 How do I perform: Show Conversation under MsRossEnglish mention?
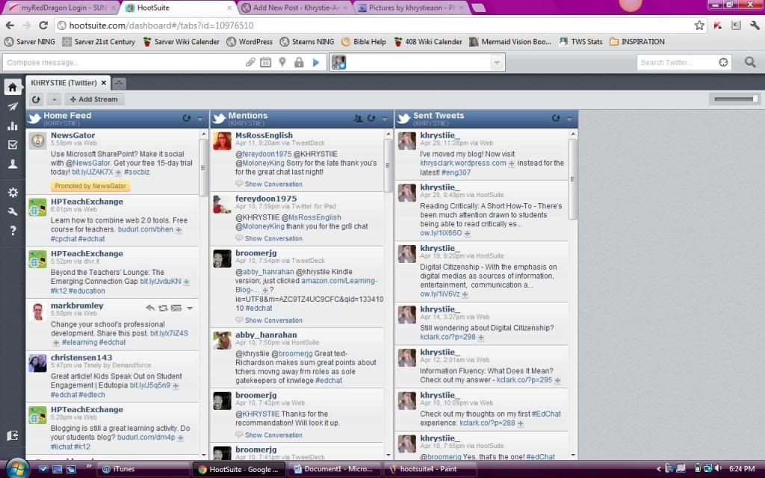tap(273, 184)
